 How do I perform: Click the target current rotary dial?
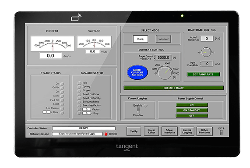pyautogui.click(x=165, y=73)
